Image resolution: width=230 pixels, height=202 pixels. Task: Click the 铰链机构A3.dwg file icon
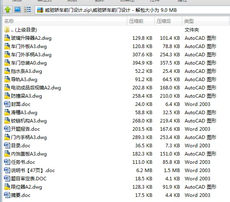tap(7, 120)
